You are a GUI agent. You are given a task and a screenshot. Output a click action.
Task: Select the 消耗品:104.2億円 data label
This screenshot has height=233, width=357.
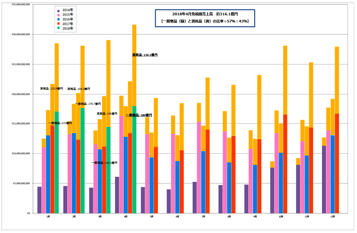pyautogui.click(x=79, y=89)
